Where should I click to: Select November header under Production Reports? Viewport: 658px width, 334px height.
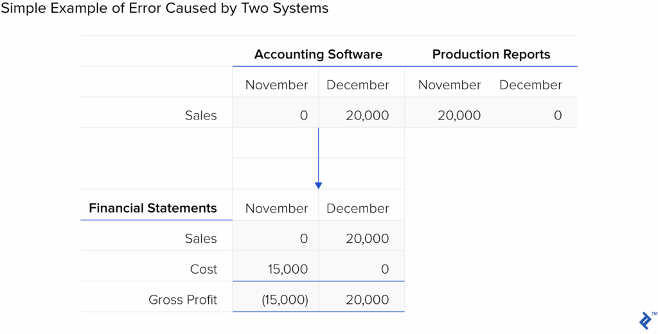click(x=449, y=85)
